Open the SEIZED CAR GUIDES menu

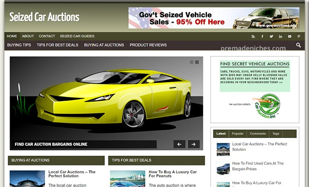[x=77, y=36]
